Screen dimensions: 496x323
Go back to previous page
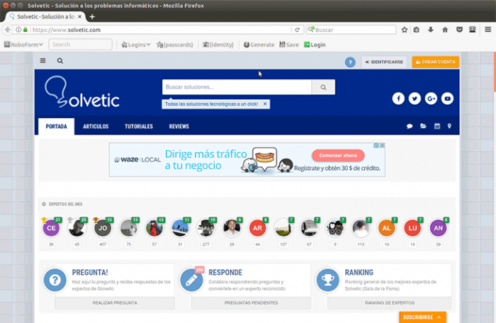8,30
